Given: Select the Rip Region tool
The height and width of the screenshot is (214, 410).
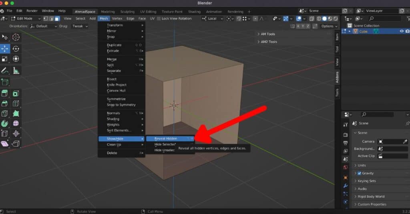Looking at the screenshot, I should (x=16, y=143).
